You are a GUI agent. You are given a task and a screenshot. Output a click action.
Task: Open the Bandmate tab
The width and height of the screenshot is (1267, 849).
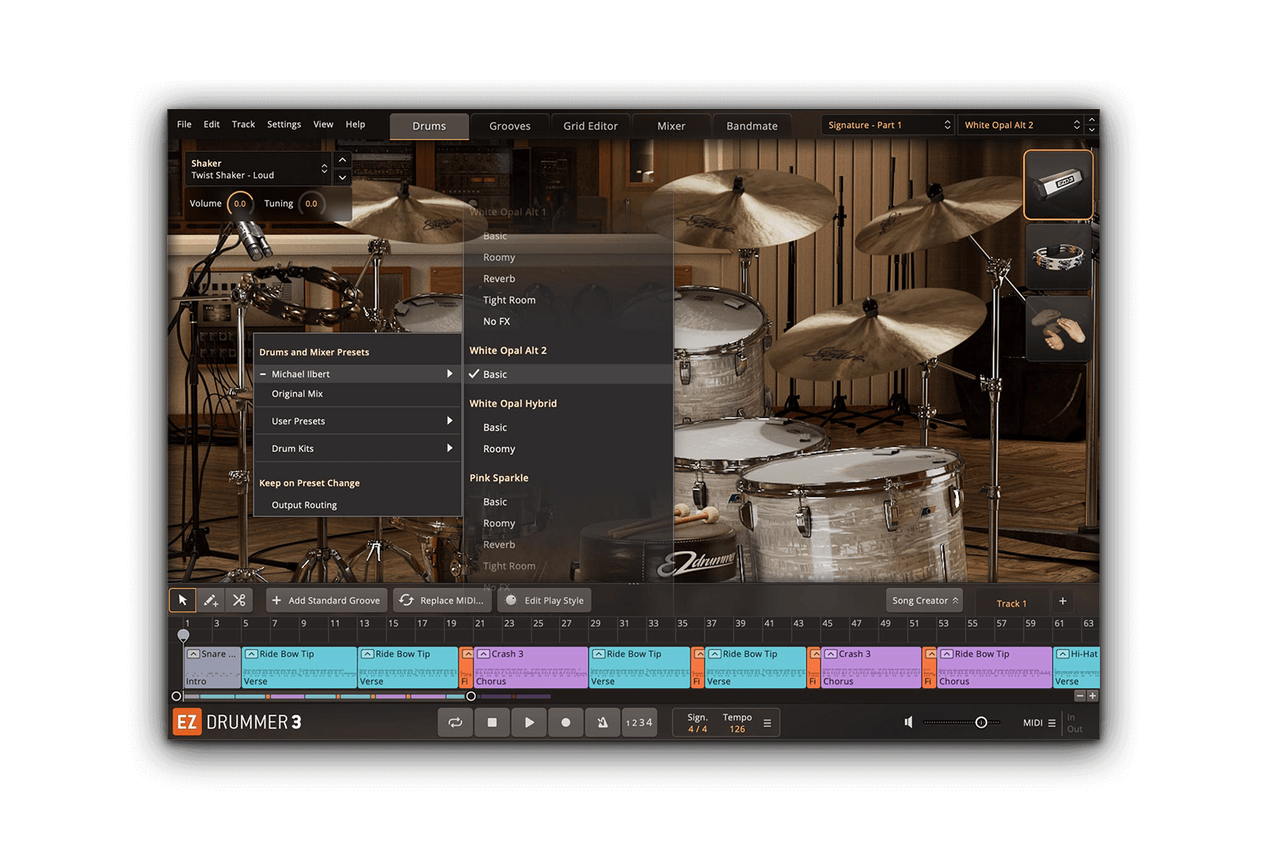(751, 126)
